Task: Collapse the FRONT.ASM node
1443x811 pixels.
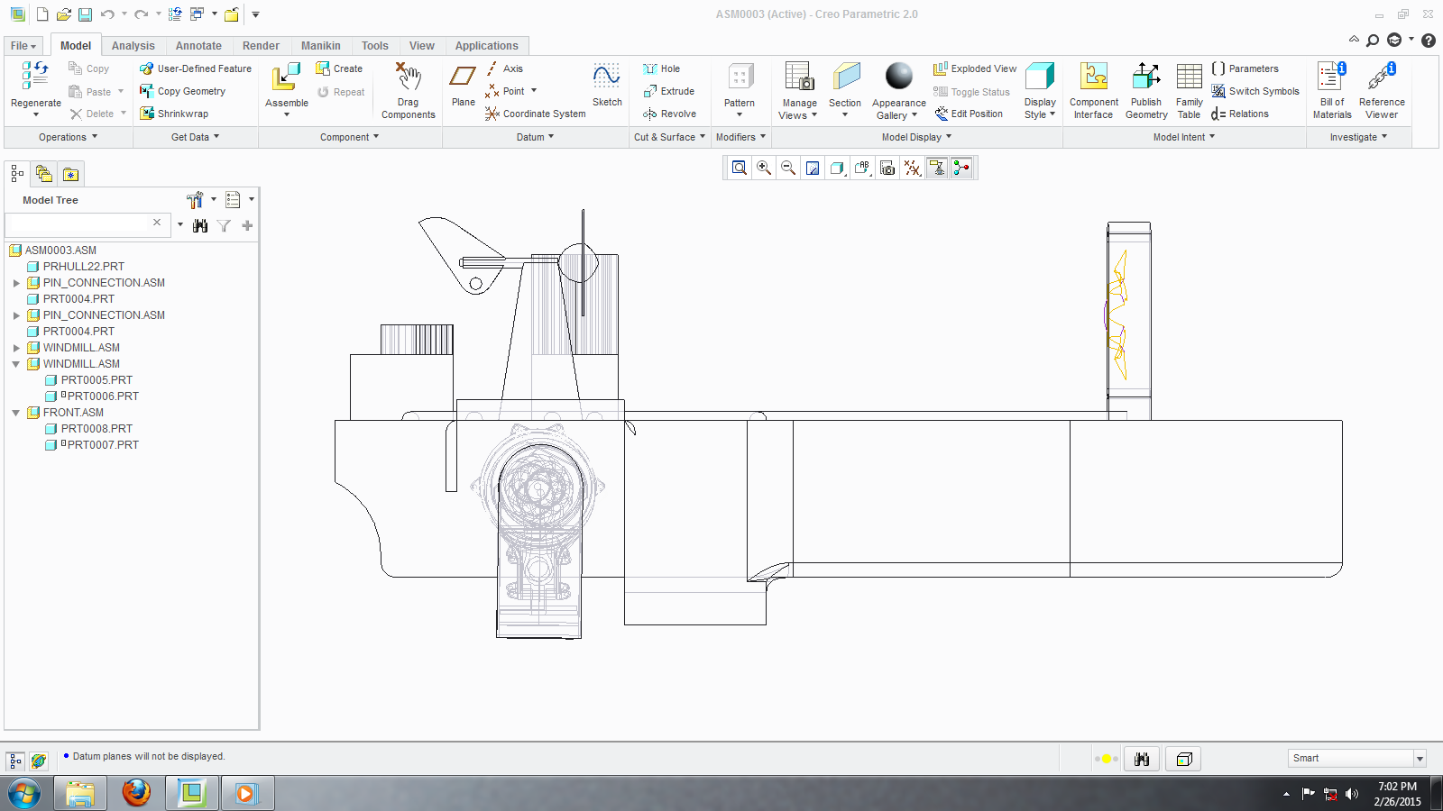Action: pyautogui.click(x=16, y=413)
